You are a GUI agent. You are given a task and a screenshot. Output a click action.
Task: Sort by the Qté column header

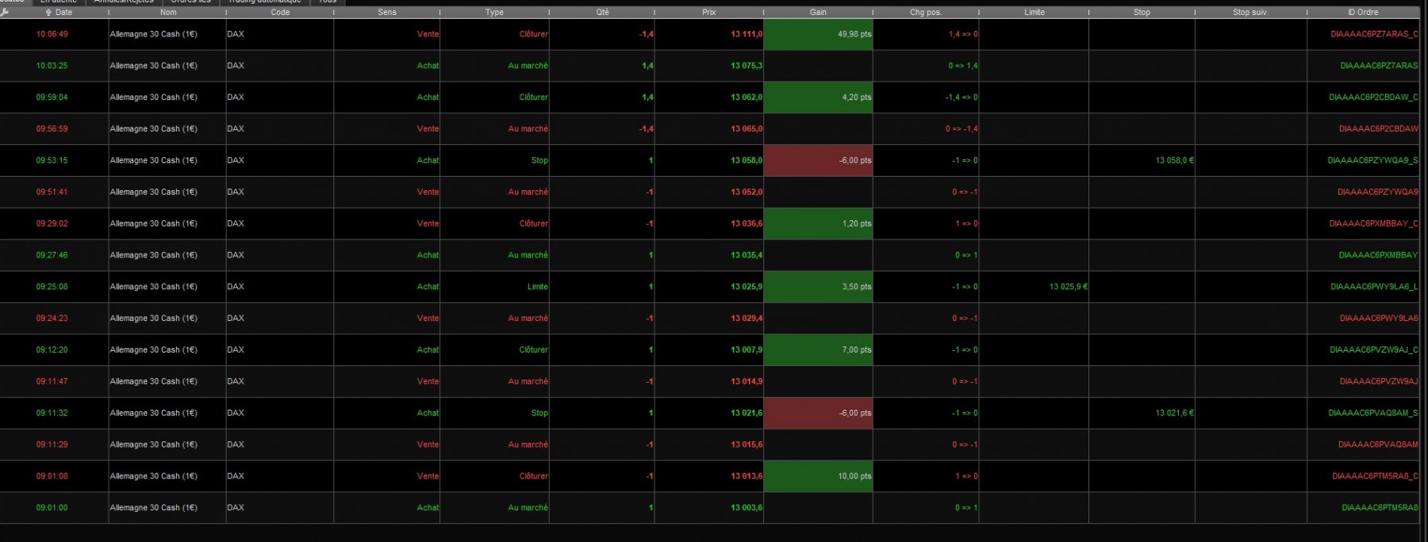[602, 12]
